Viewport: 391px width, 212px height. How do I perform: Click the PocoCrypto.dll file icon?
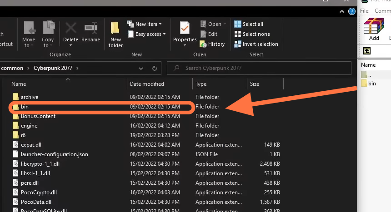15,192
